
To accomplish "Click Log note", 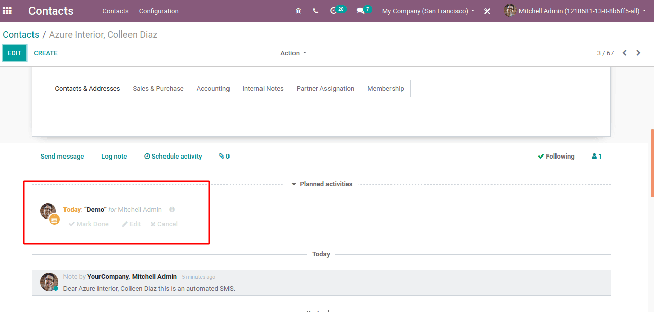I will [x=114, y=157].
